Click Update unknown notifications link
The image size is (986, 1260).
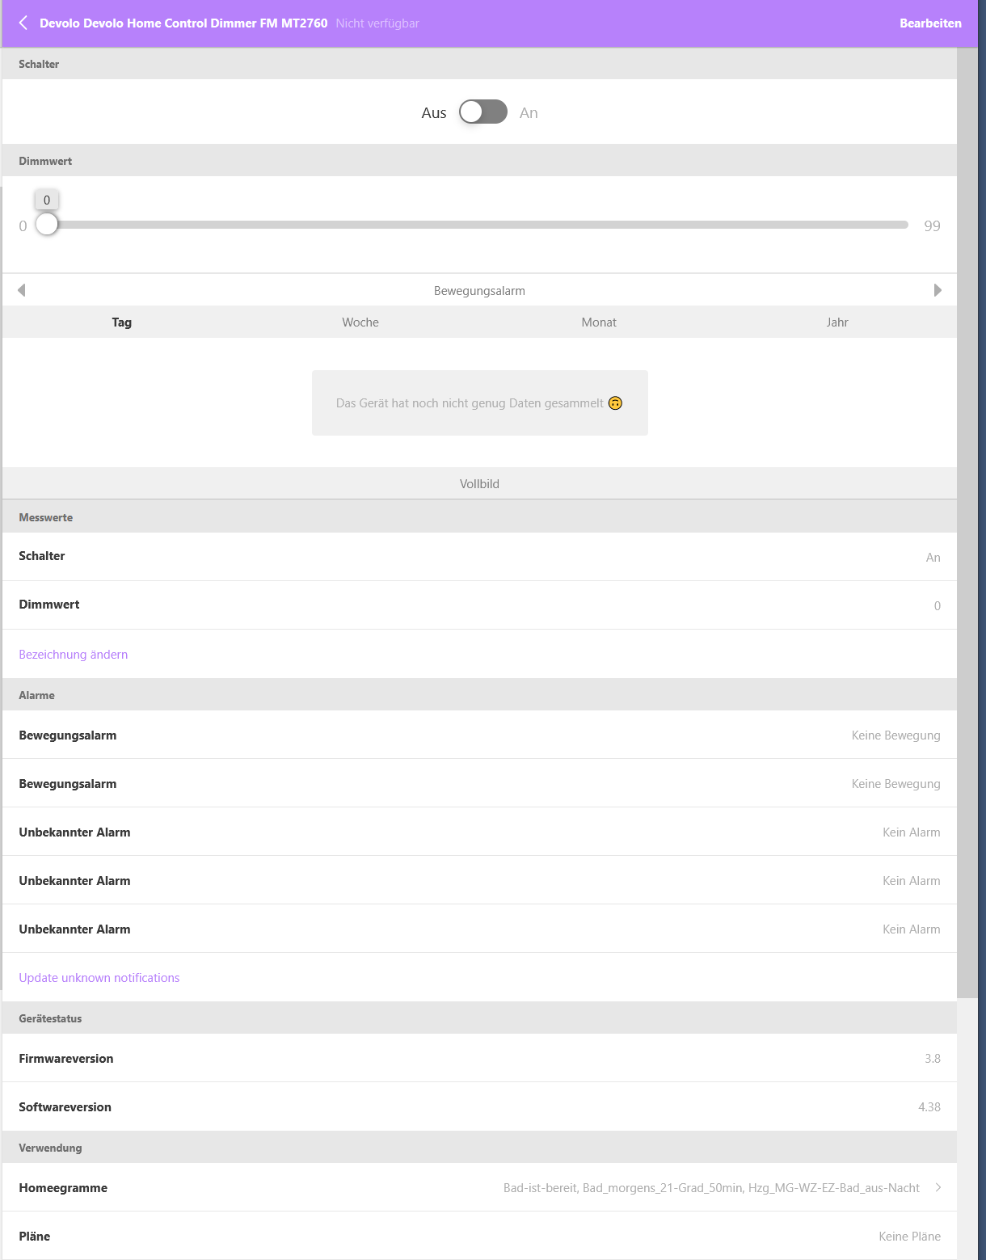pyautogui.click(x=99, y=978)
